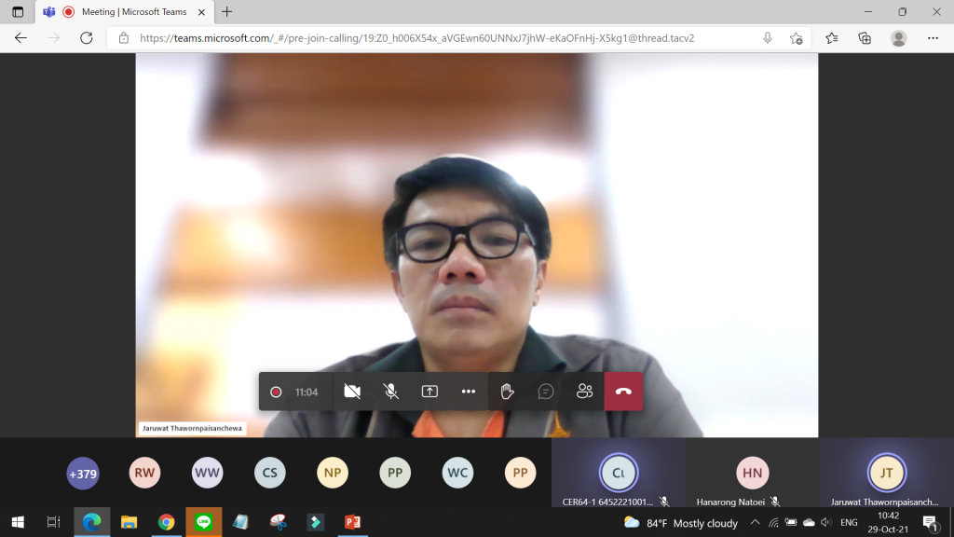Viewport: 954px width, 537px height.
Task: Open the share content tray
Action: [429, 392]
